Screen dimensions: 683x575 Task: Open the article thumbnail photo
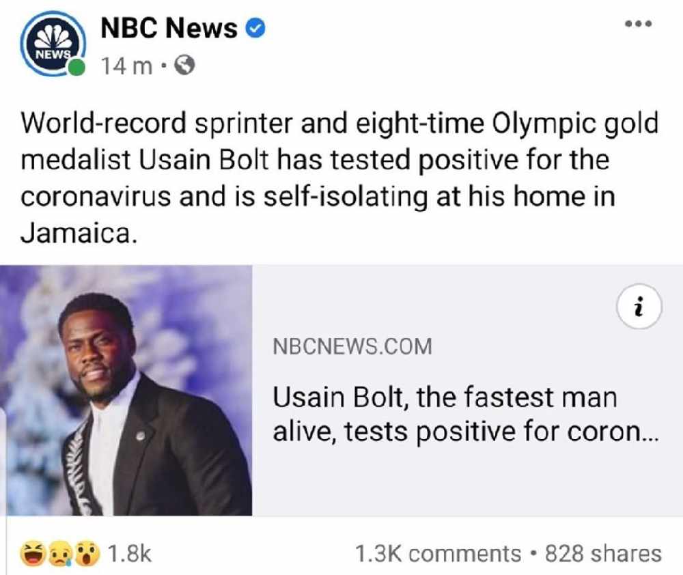(126, 391)
